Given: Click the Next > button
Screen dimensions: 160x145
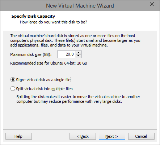Looking at the screenshot, I should [x=112, y=136].
